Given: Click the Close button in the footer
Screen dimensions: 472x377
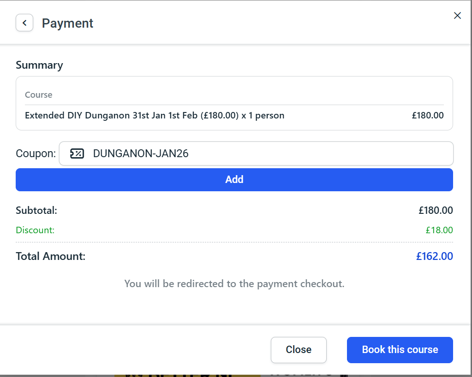Looking at the screenshot, I should tap(299, 350).
